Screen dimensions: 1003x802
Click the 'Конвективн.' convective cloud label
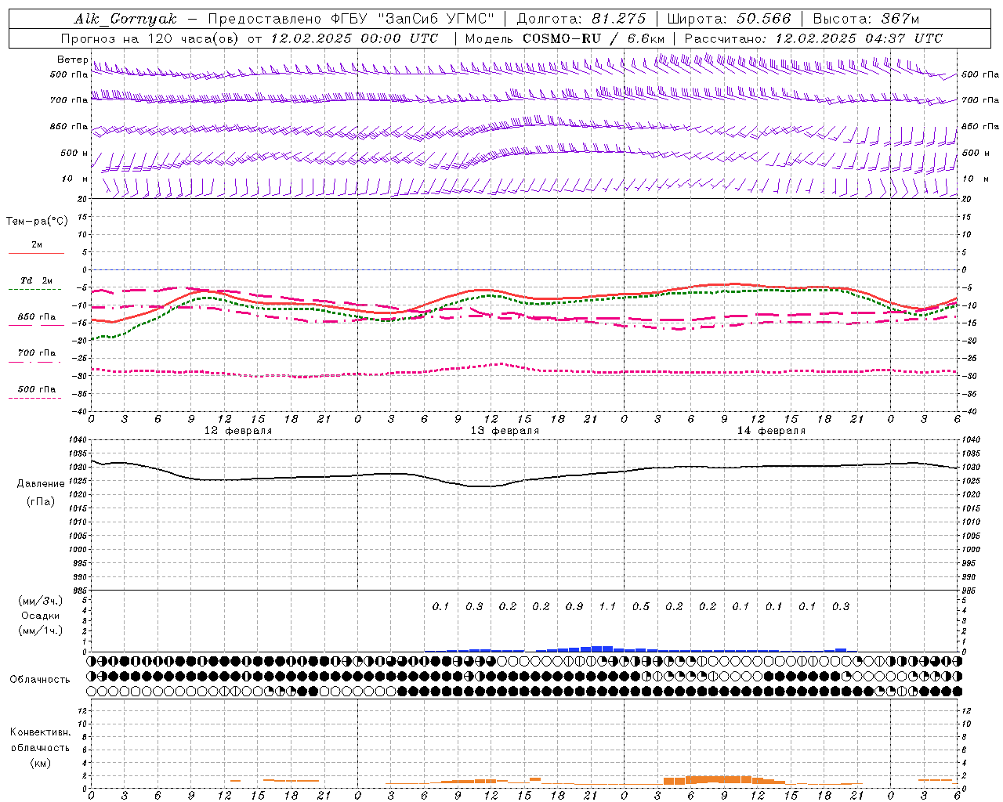41,732
